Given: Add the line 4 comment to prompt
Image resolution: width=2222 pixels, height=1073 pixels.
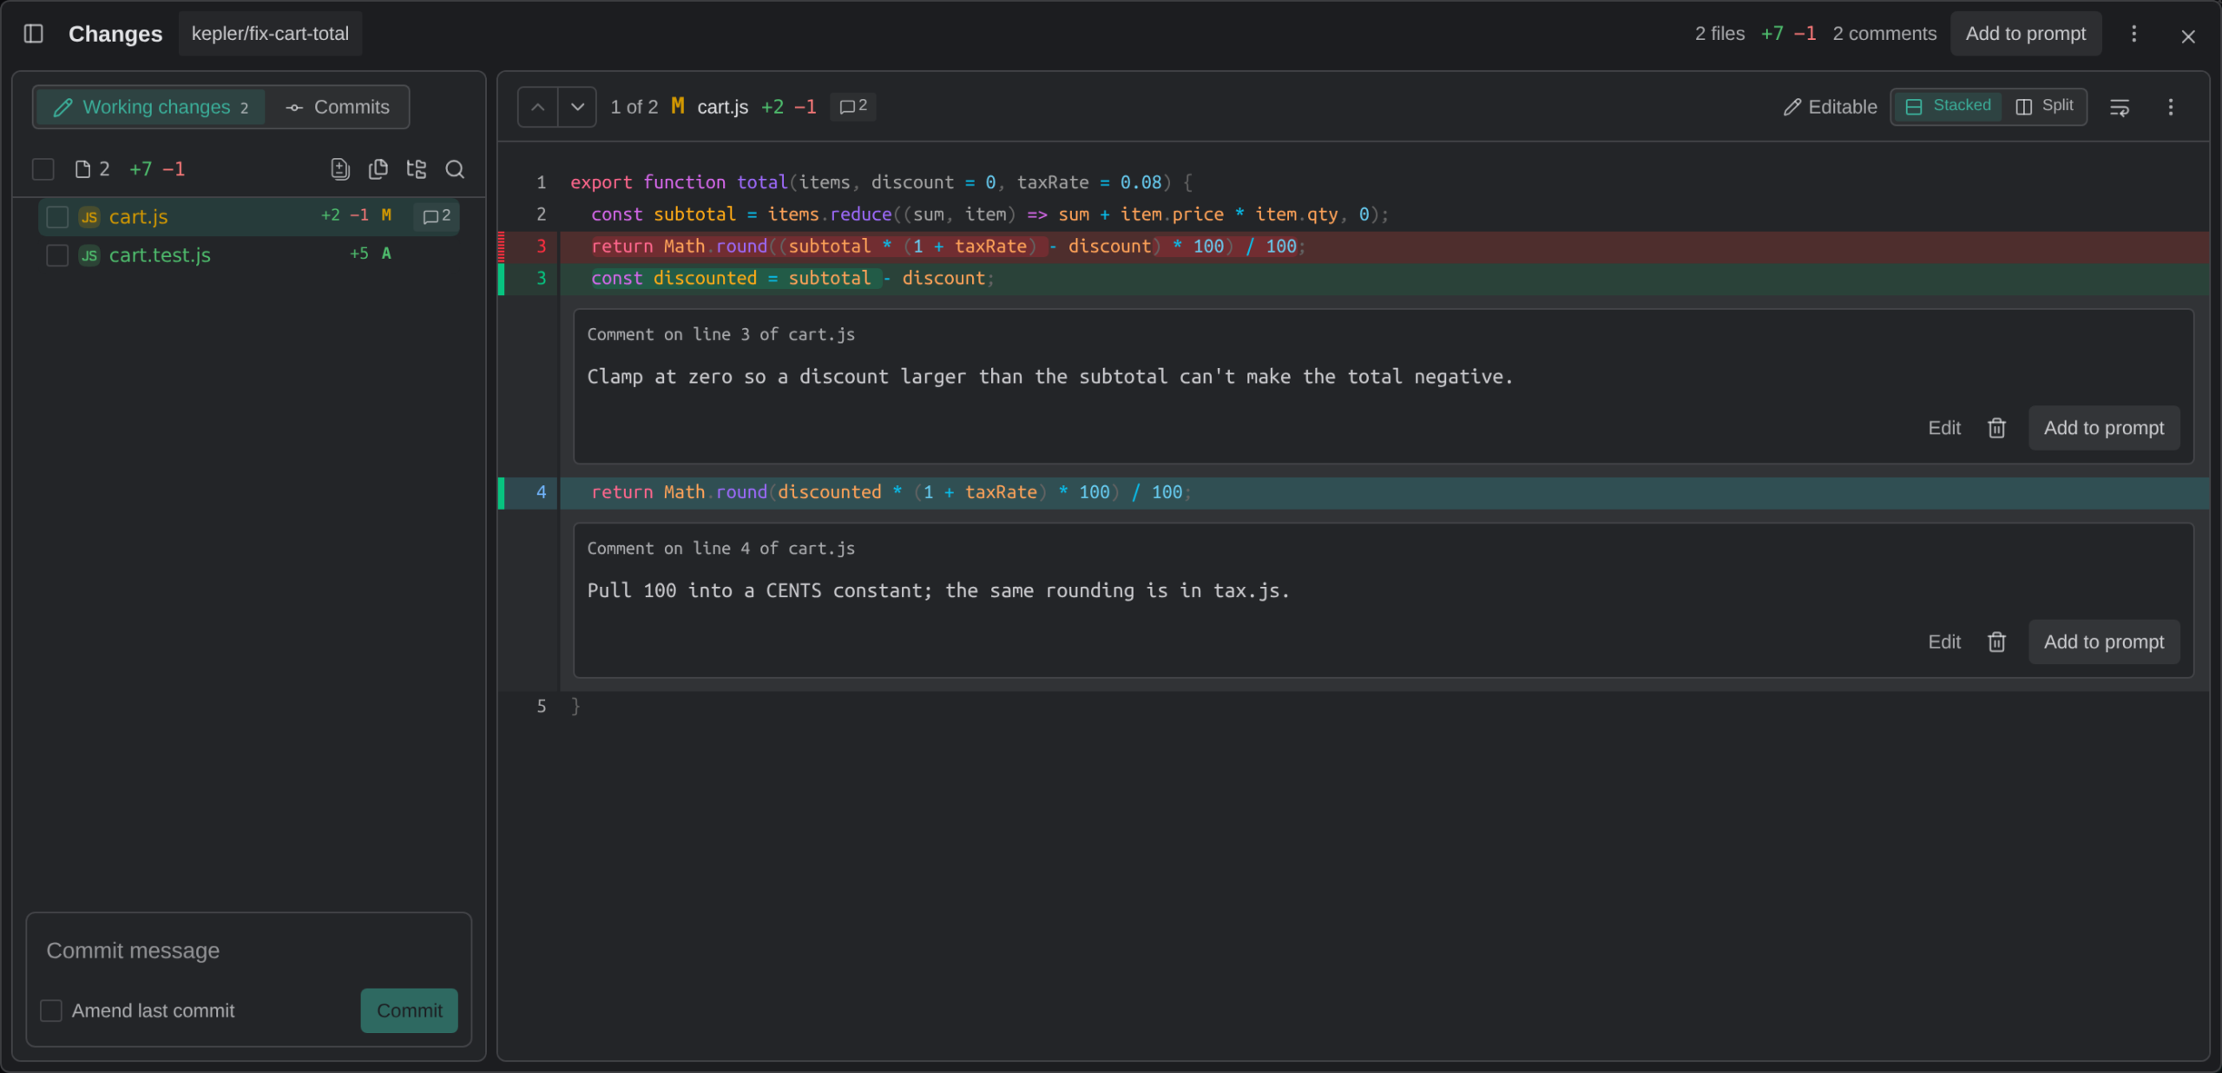Looking at the screenshot, I should click(x=2103, y=642).
